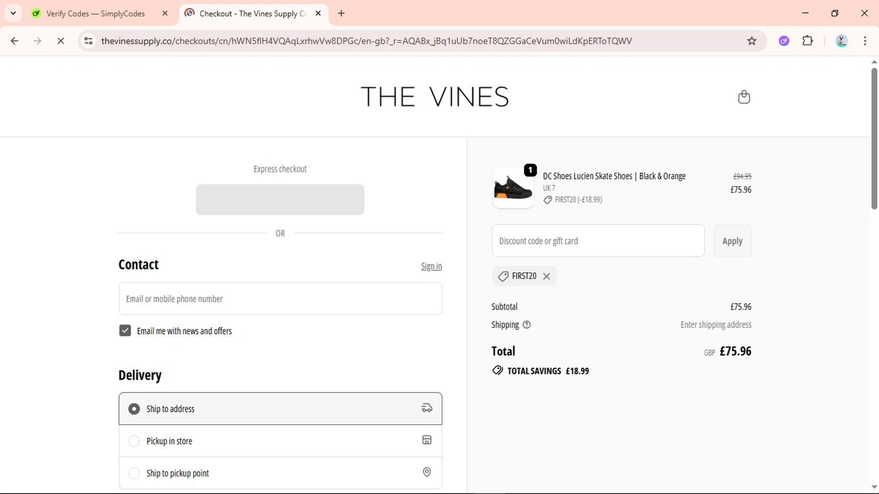Go back to the previous page

[15, 41]
